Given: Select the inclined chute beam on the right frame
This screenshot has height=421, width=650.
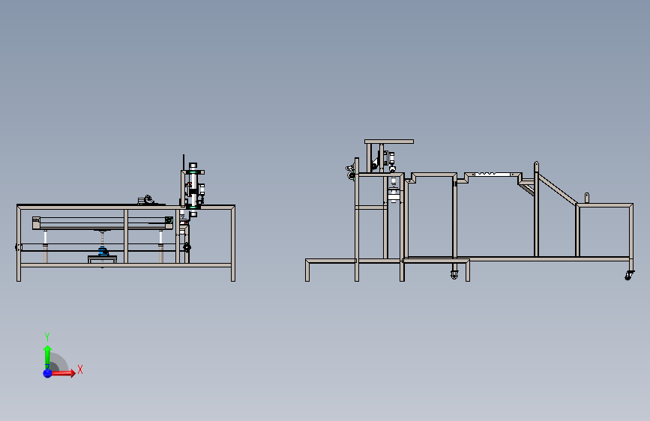Looking at the screenshot, I should coord(557,189).
